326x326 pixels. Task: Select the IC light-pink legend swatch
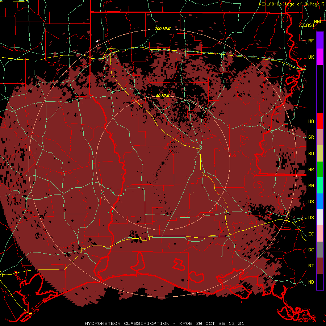click(320, 234)
